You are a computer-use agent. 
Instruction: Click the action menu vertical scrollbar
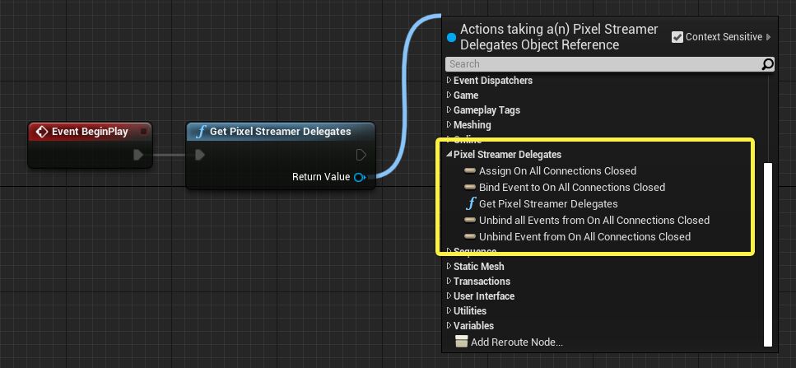tap(769, 254)
